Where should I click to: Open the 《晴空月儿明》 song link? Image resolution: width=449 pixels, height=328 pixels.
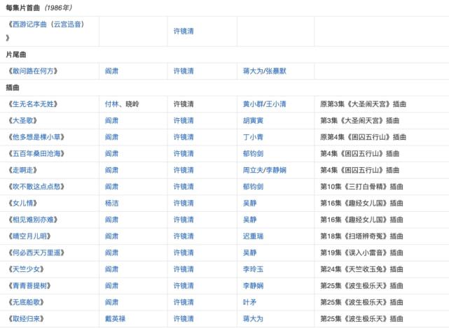tap(29, 236)
